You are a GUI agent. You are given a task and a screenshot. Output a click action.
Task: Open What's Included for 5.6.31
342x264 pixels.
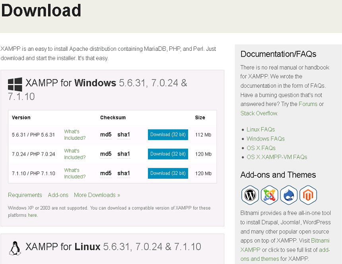click(75, 135)
